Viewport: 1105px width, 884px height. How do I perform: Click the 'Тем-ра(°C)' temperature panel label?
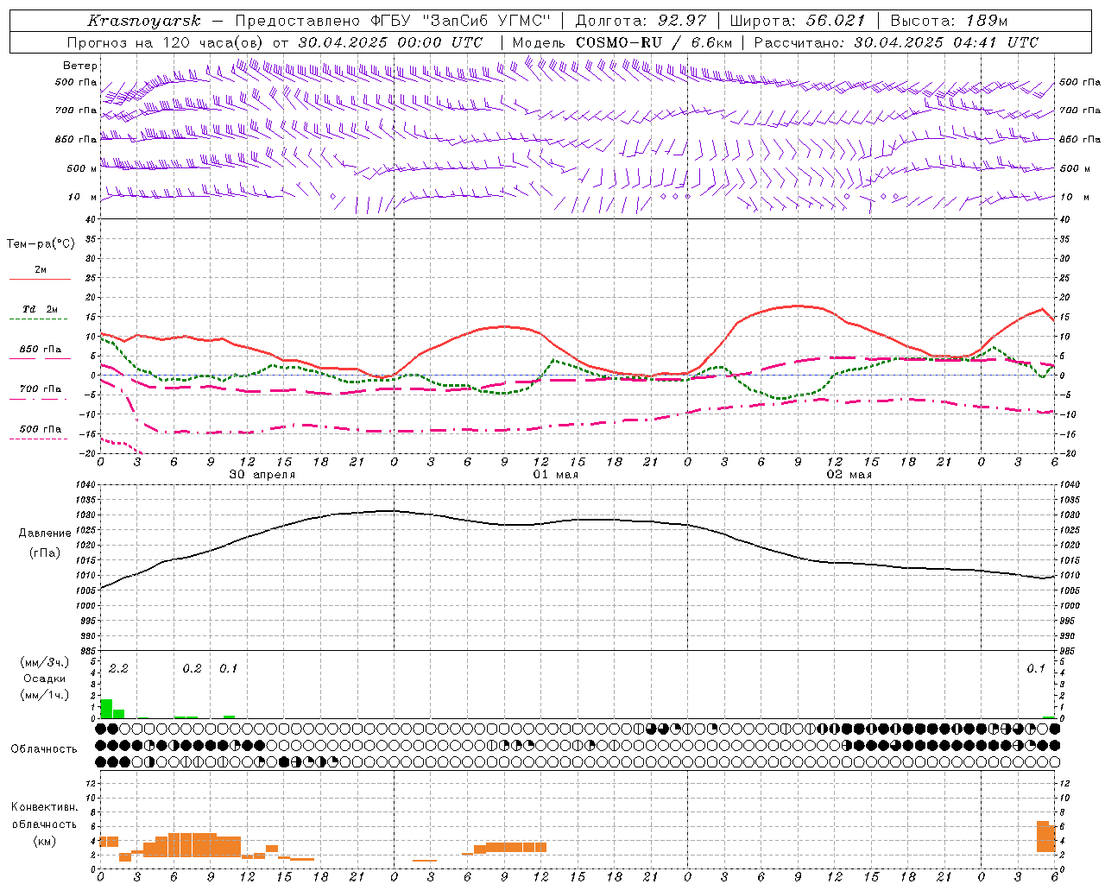click(41, 244)
